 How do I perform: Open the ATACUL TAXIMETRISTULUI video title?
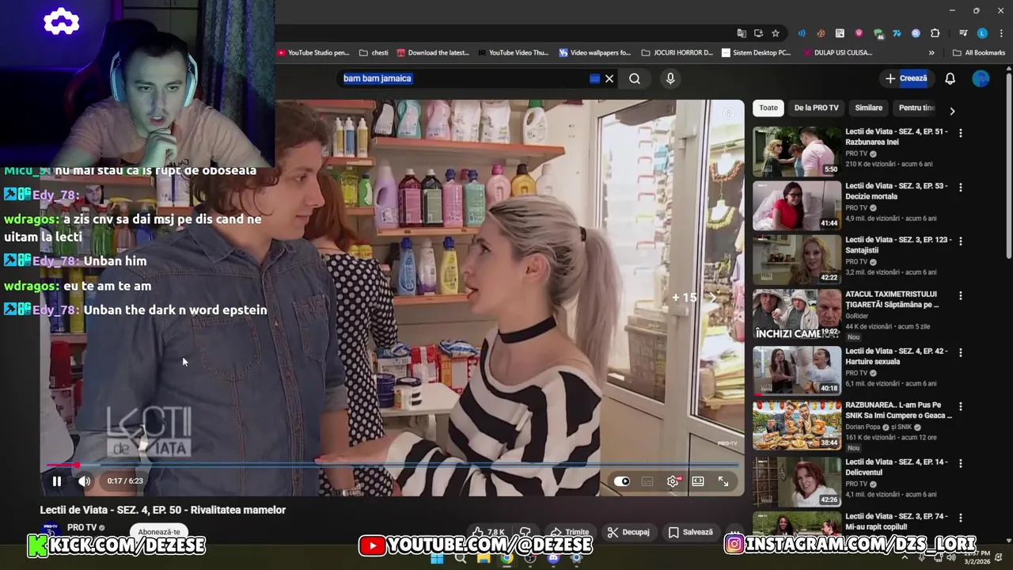coord(892,299)
